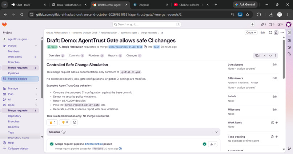
Task: Open Code dropdown button
Action: (251, 32)
